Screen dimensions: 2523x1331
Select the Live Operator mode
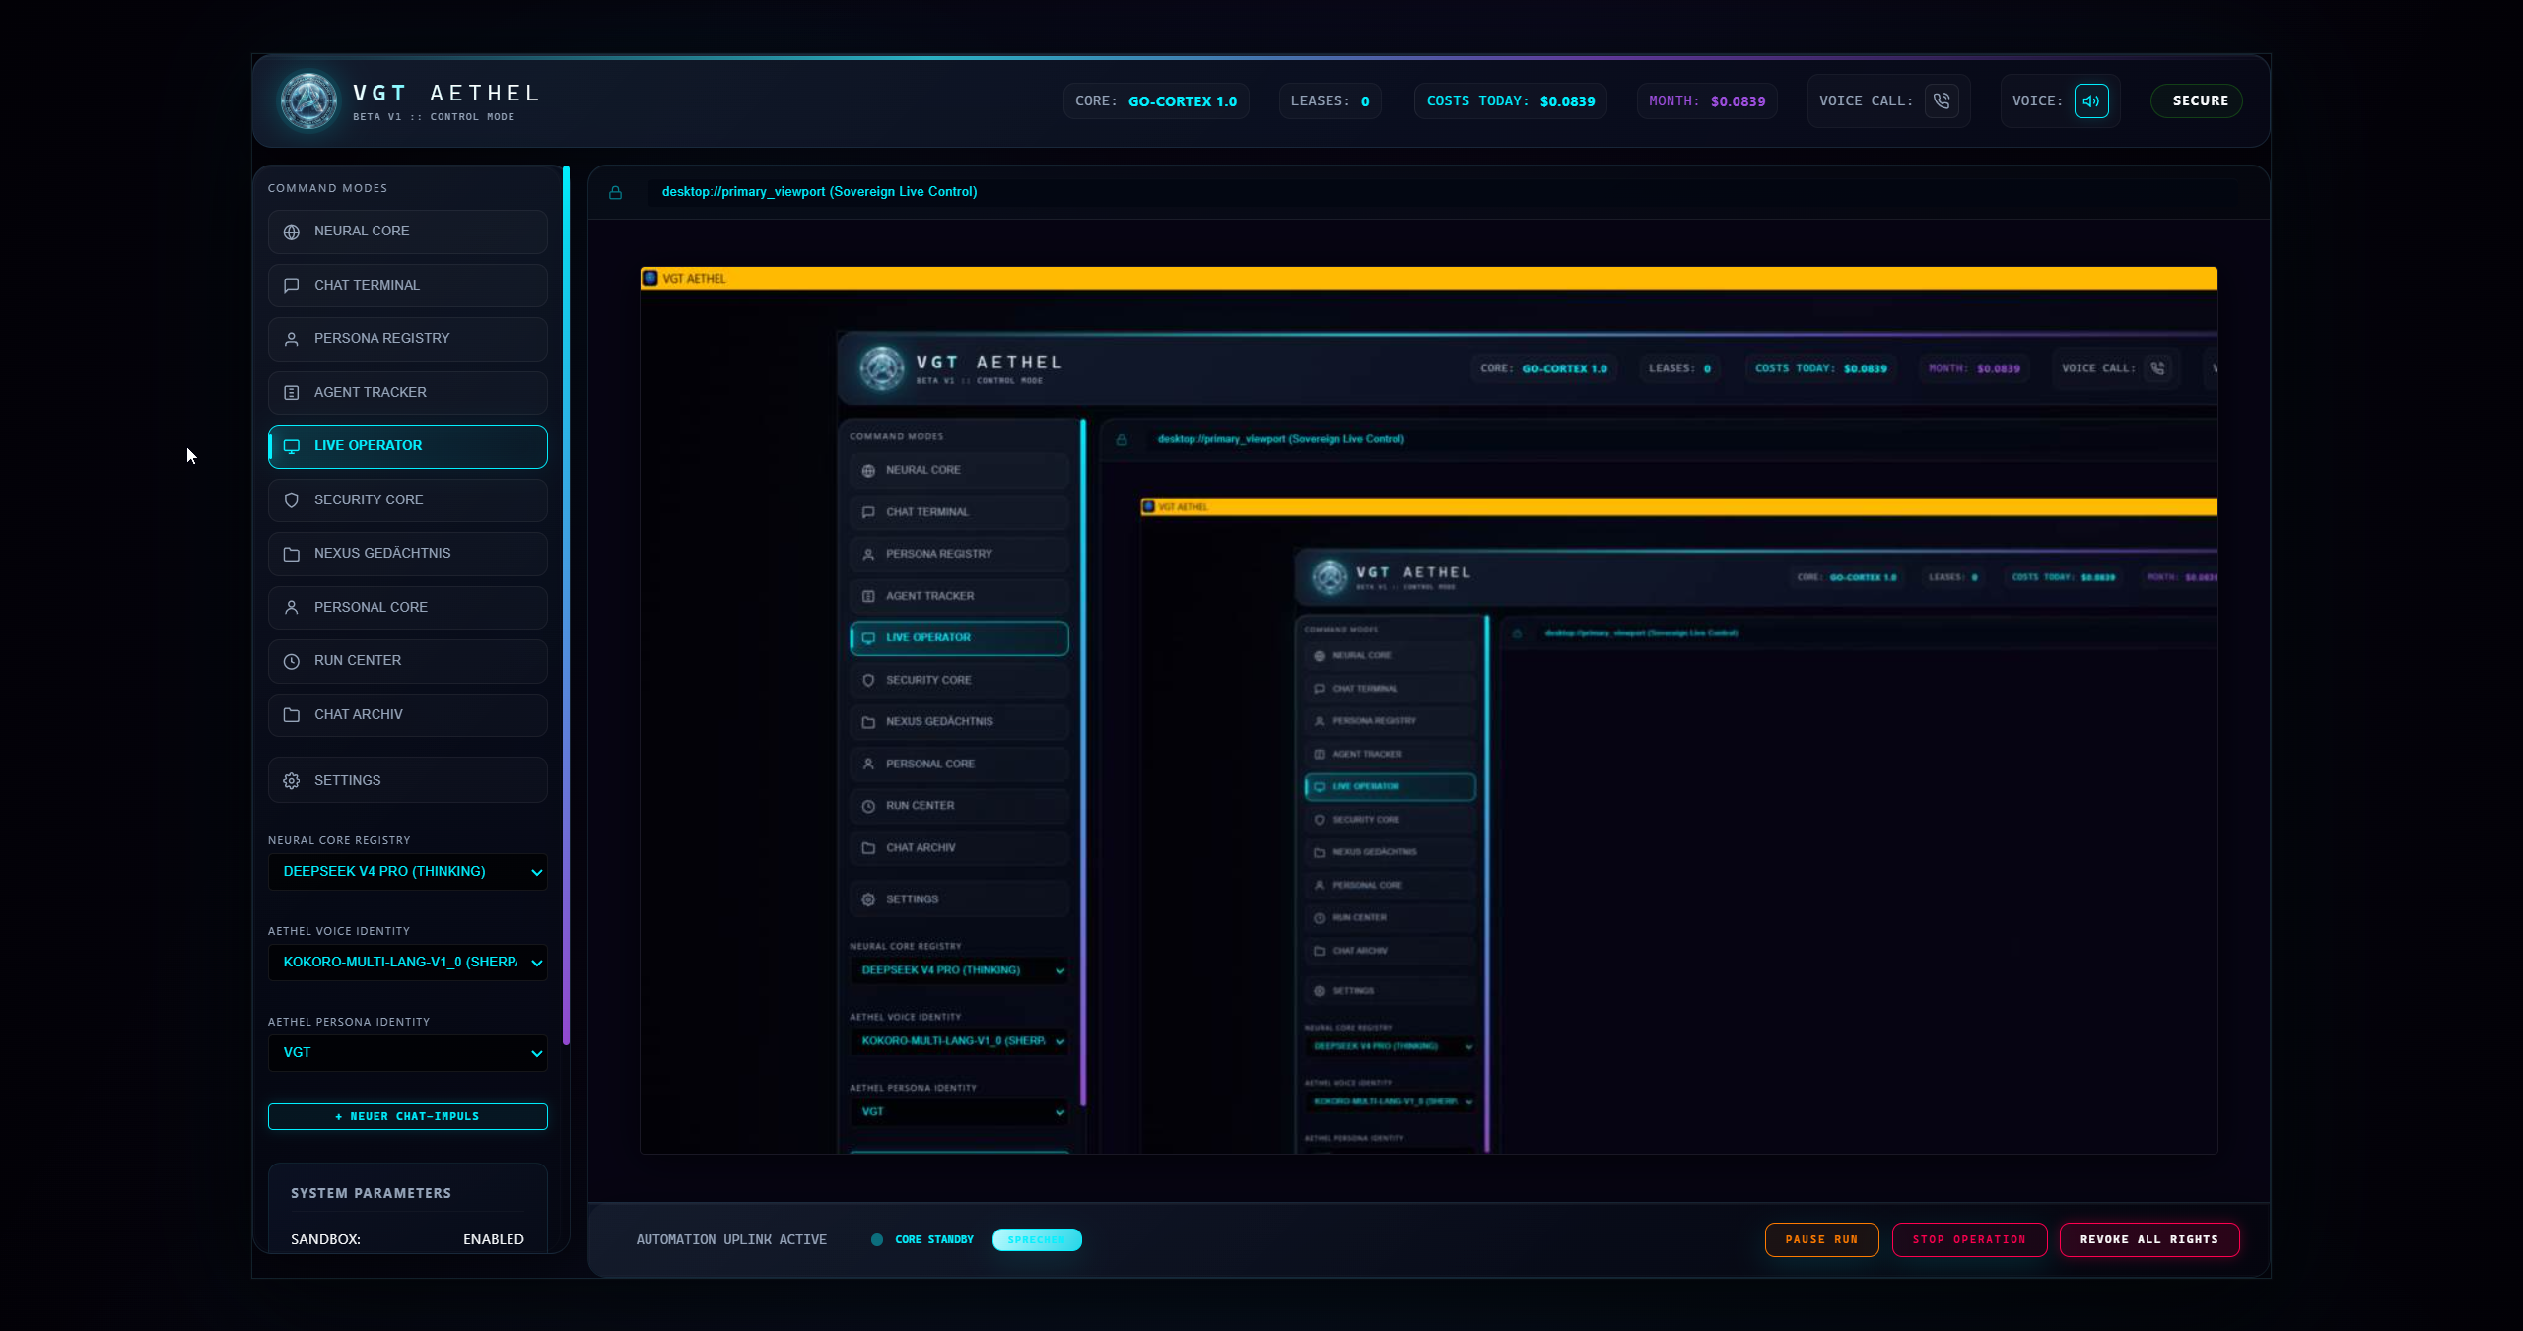point(407,446)
